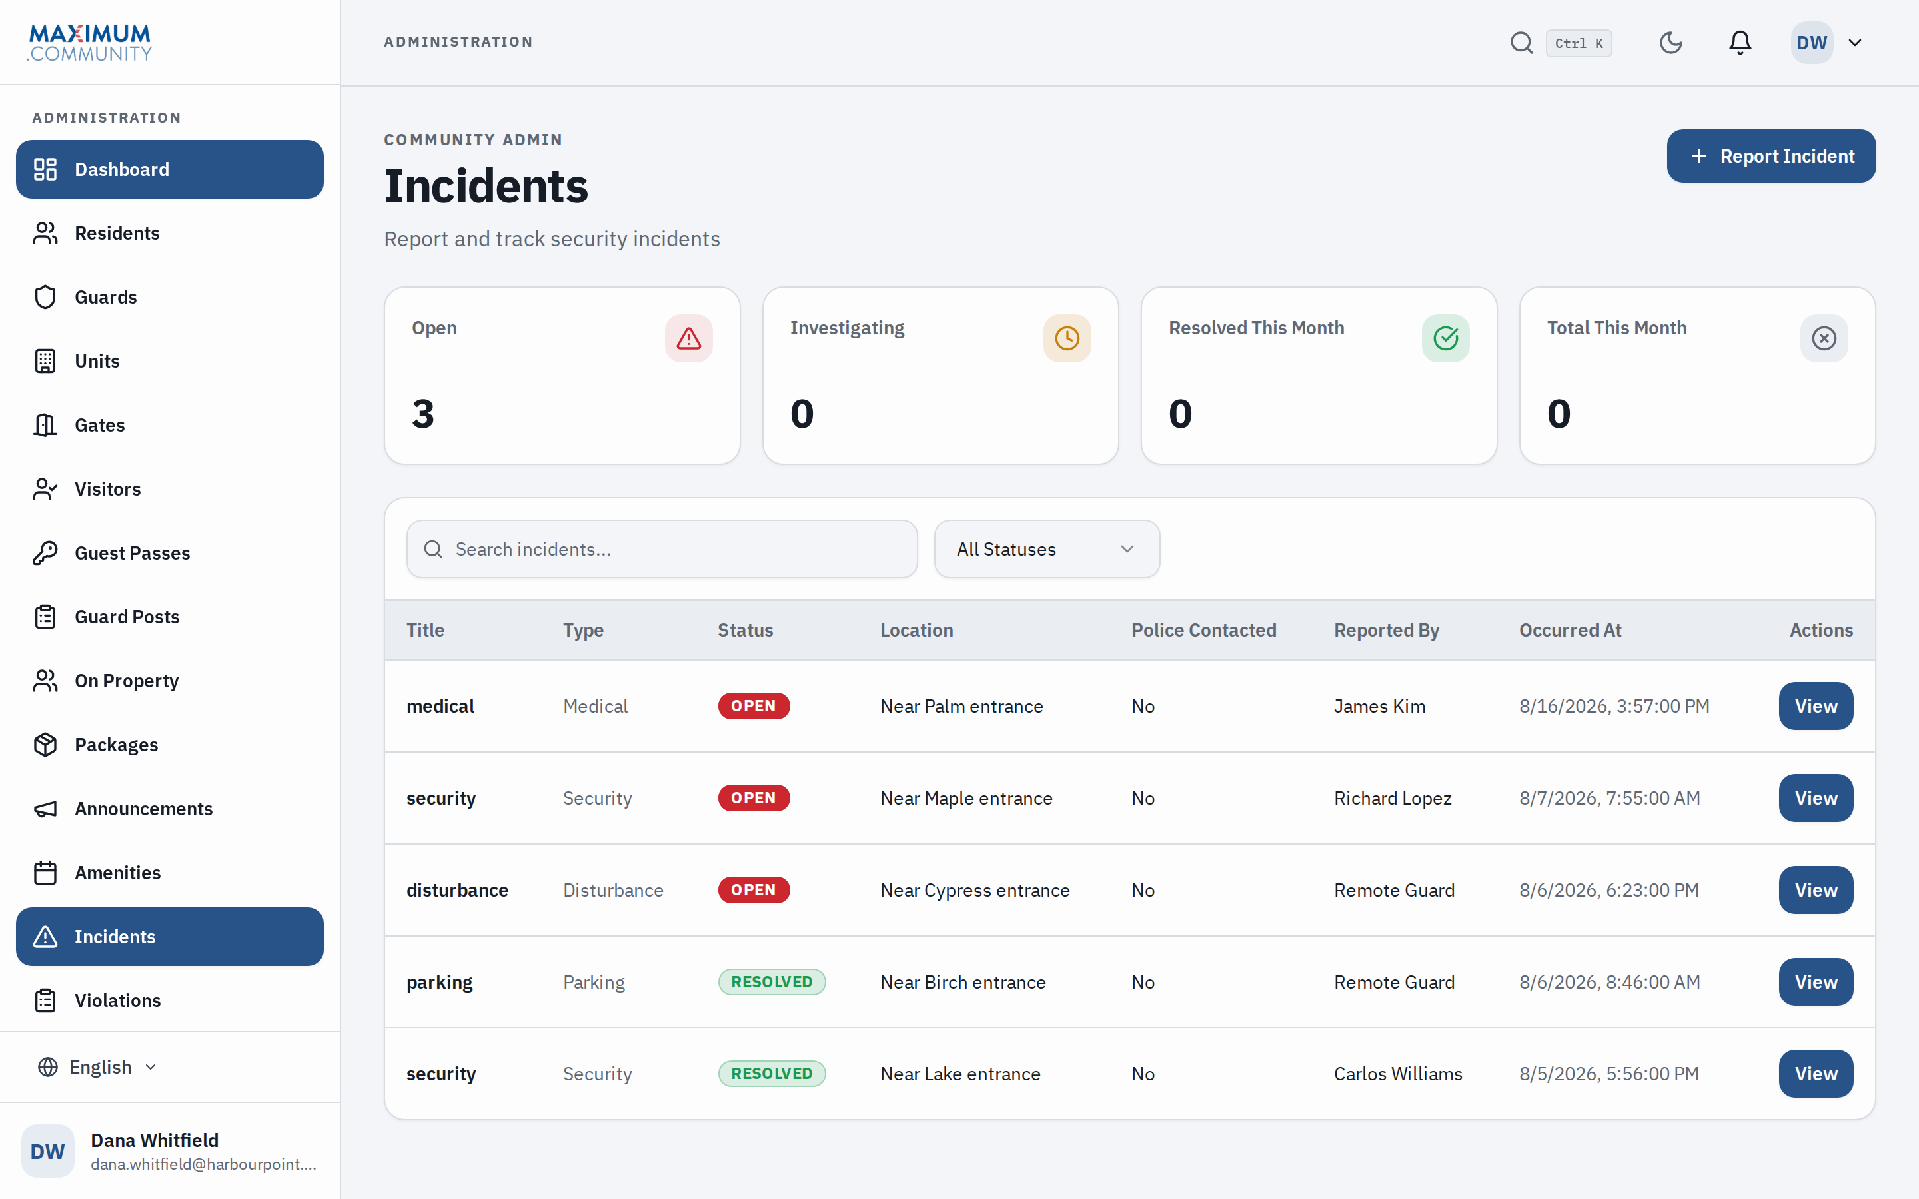View the security incident by Carlos Williams

(x=1815, y=1074)
